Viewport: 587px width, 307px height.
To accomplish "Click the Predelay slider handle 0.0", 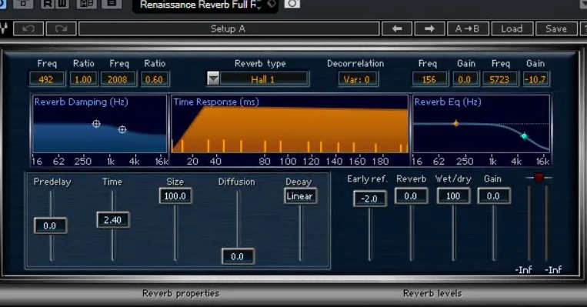I will pyautogui.click(x=50, y=225).
